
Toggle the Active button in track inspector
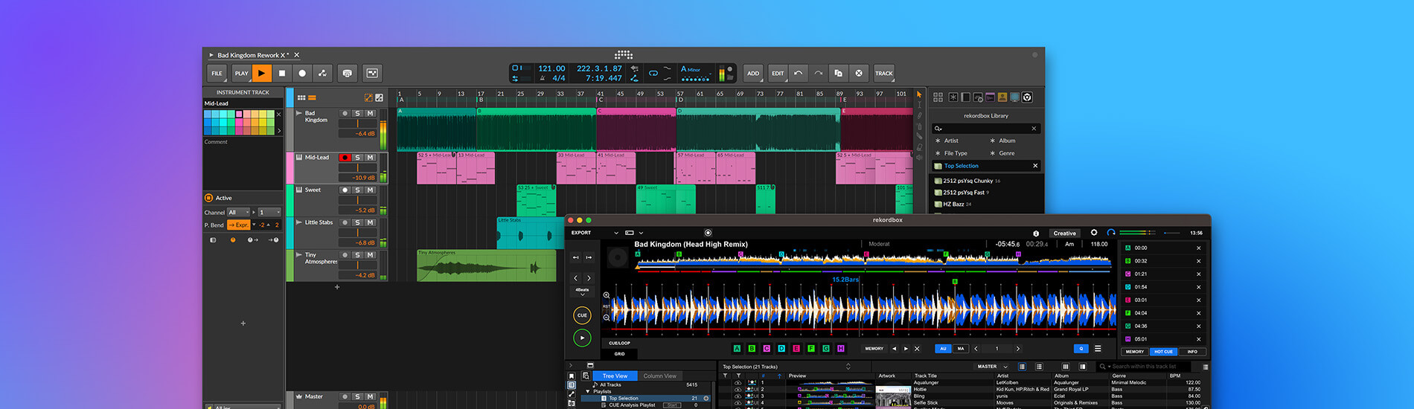click(x=209, y=198)
